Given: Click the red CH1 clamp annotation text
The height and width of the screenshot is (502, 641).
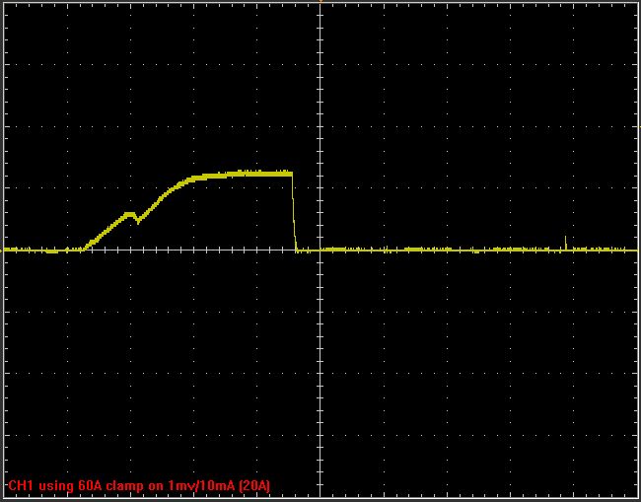Looking at the screenshot, I should [139, 486].
